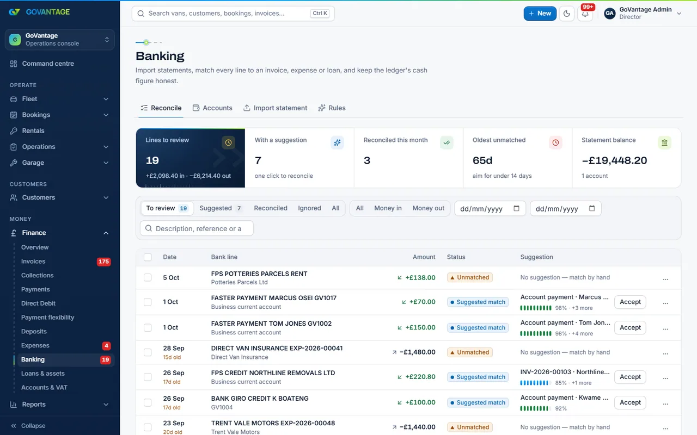Expand the Fleet menu section
This screenshot has width=697, height=435.
point(60,99)
